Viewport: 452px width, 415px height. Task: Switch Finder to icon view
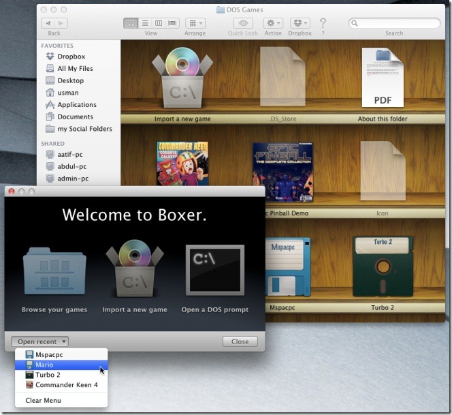(x=131, y=23)
